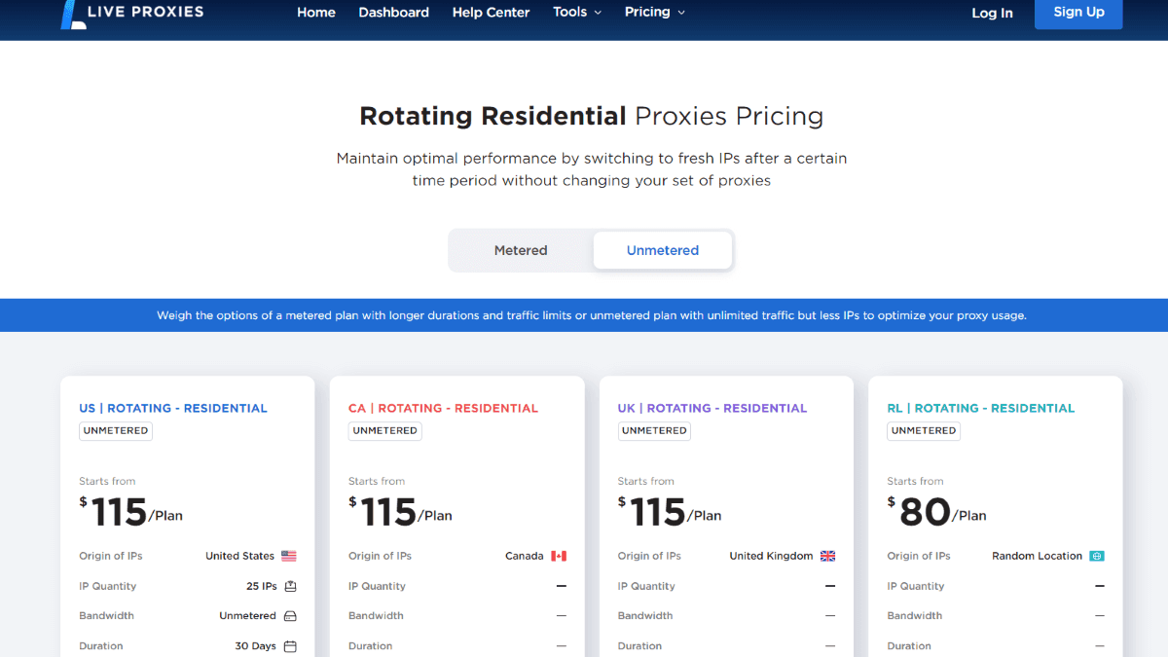1168x657 pixels.
Task: Go to the Home page
Action: pos(316,13)
